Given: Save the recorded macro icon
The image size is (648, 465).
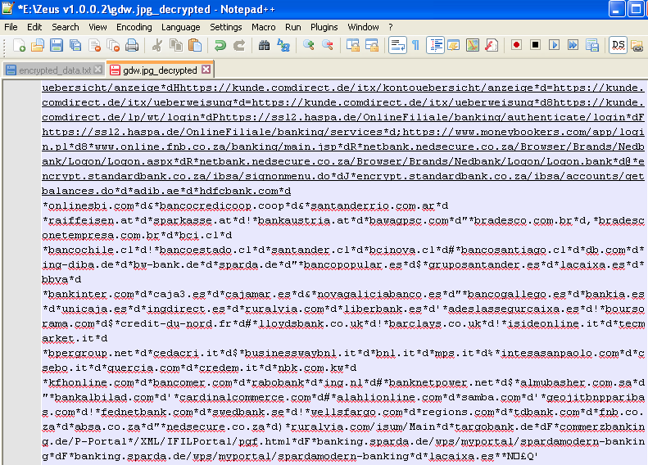Looking at the screenshot, I should (591, 45).
